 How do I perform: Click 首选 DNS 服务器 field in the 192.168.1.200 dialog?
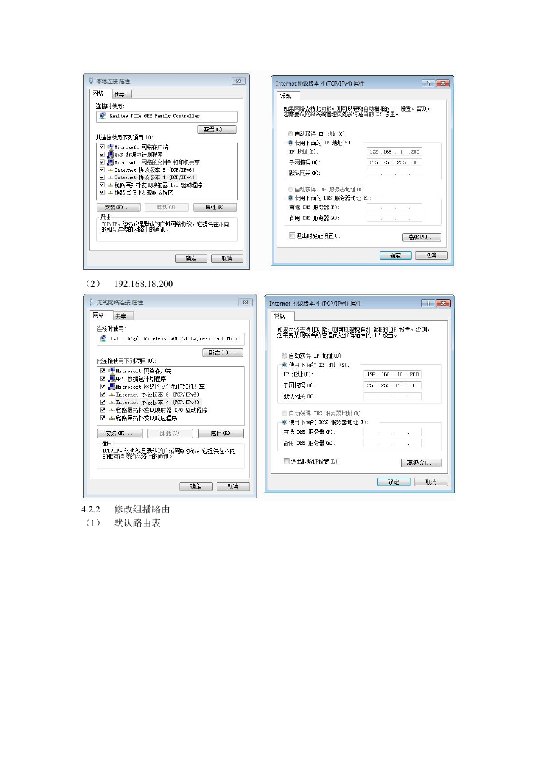coord(394,208)
